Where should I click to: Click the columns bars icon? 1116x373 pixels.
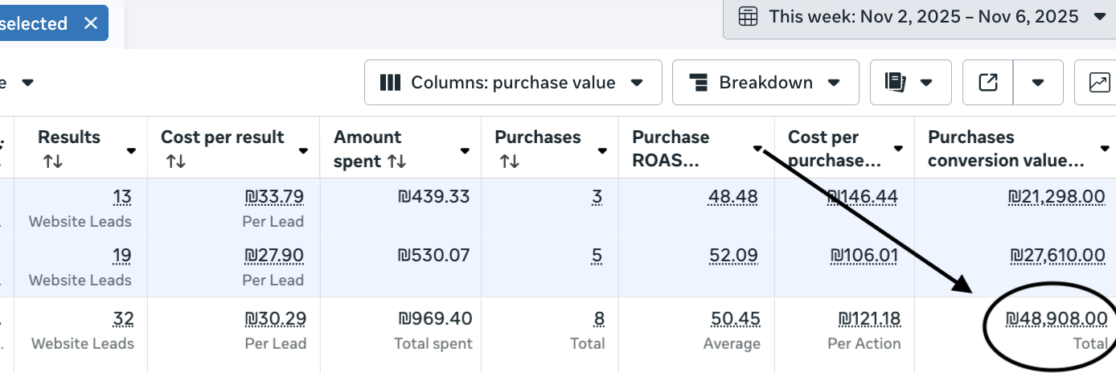click(x=390, y=82)
